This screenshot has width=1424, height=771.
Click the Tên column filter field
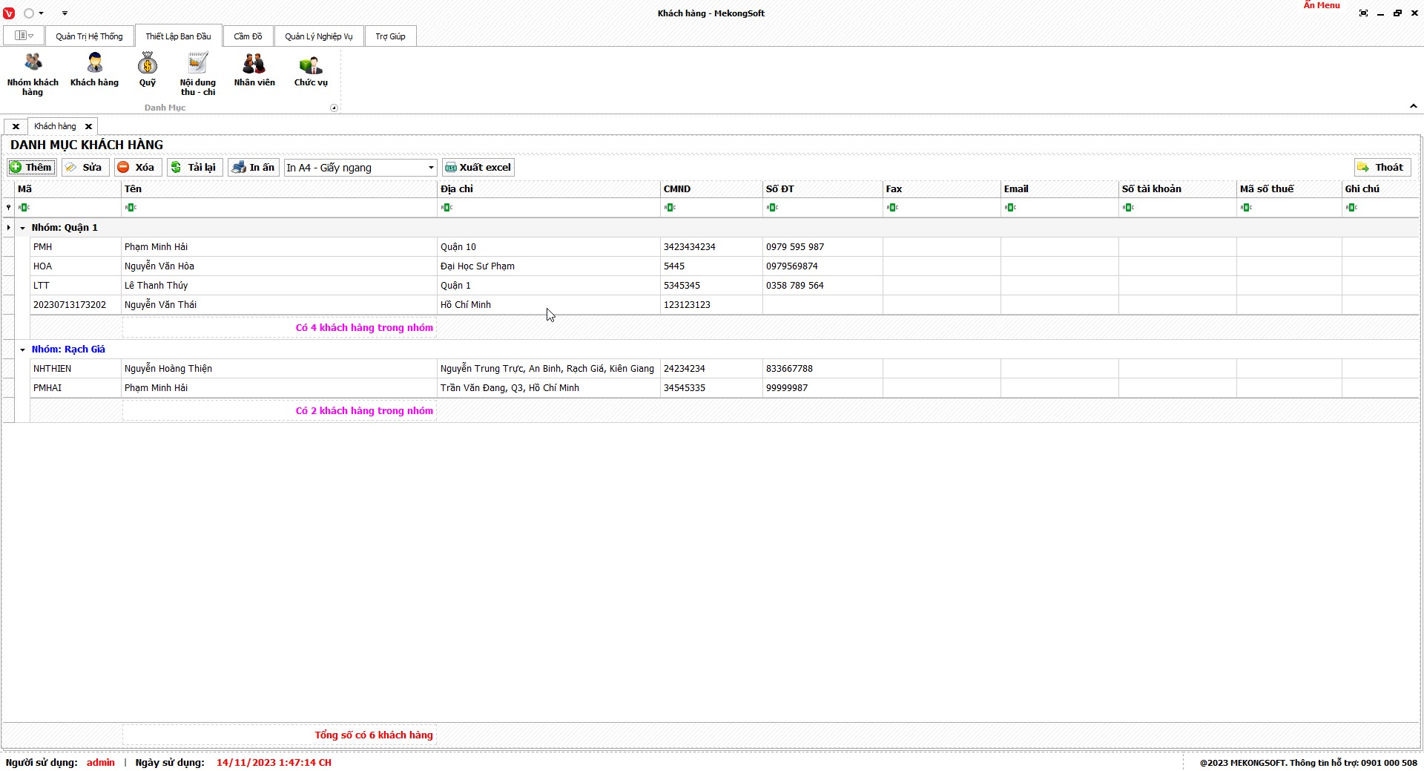[x=279, y=208]
